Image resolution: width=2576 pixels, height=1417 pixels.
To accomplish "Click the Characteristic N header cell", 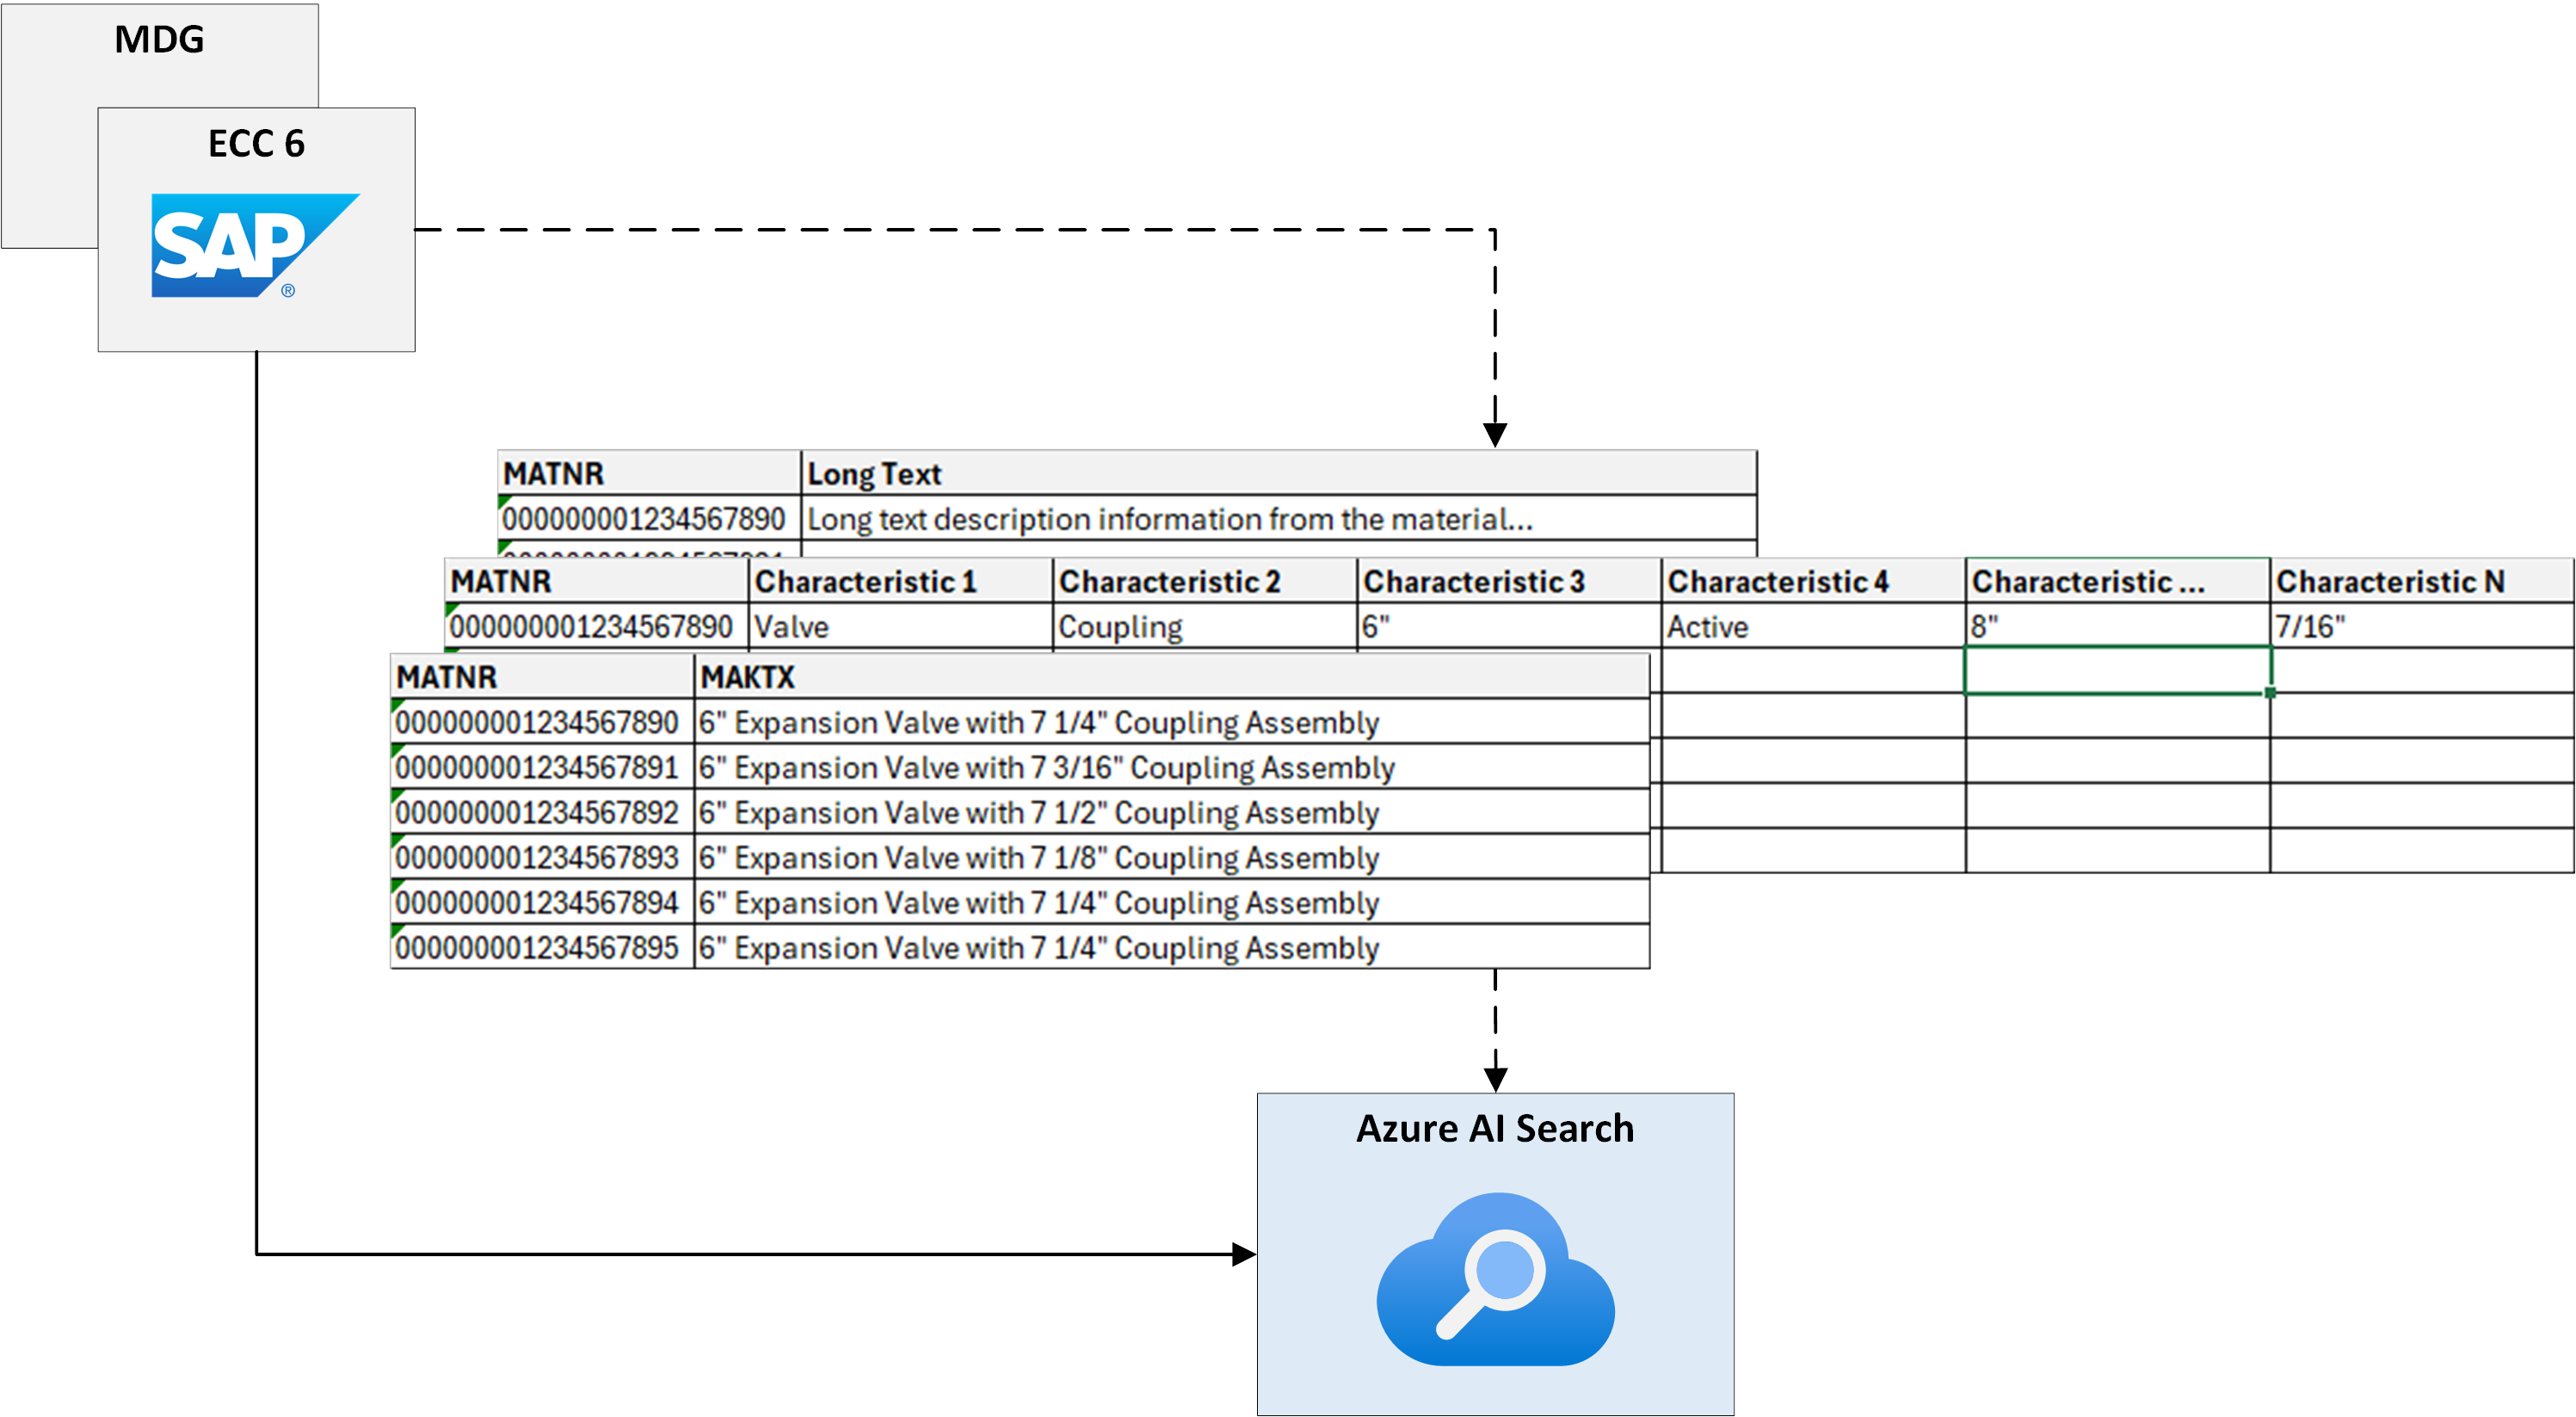I will [2390, 582].
